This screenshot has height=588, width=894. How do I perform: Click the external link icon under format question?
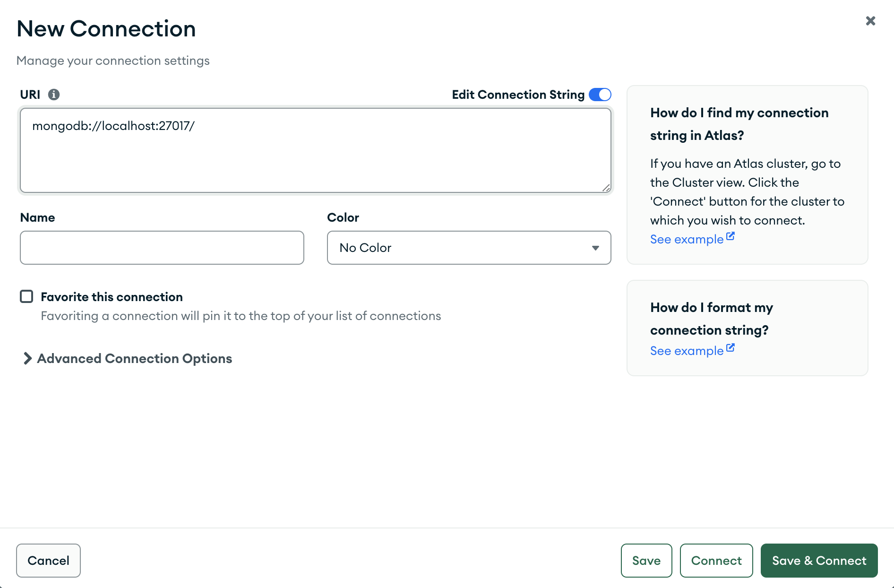(731, 347)
